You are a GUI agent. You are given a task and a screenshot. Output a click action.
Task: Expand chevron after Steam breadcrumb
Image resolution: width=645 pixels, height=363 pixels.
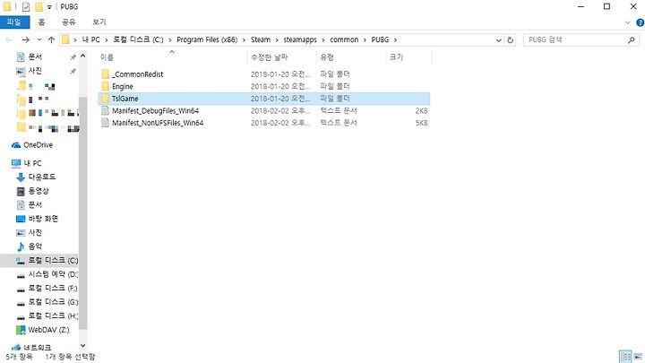tap(277, 40)
